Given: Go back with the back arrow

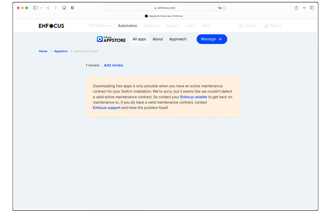Looking at the screenshot, I should [x=48, y=8].
